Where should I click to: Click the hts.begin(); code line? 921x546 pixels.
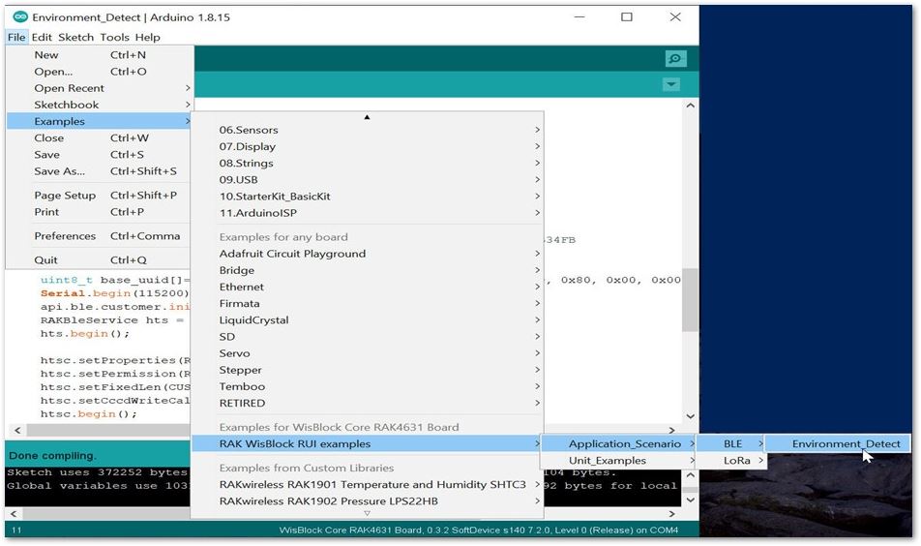click(84, 334)
